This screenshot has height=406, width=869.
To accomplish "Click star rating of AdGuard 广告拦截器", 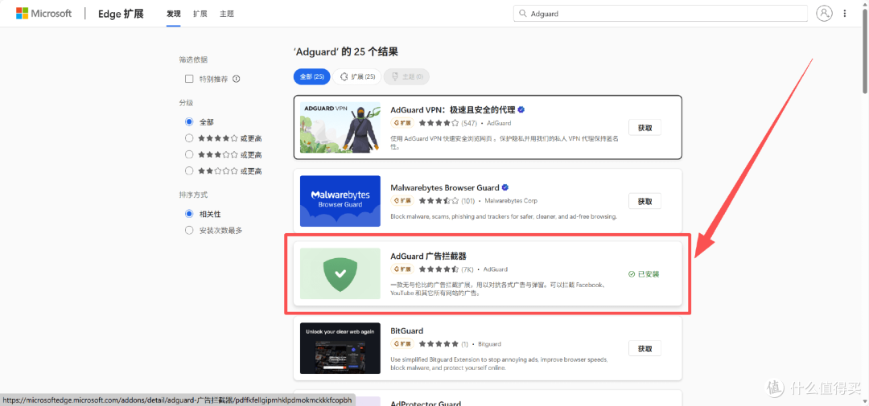I will pos(439,269).
